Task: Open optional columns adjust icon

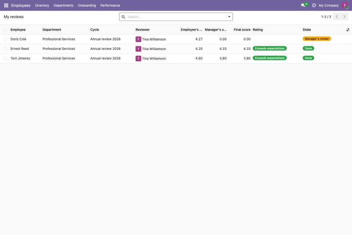Action: pyautogui.click(x=348, y=30)
